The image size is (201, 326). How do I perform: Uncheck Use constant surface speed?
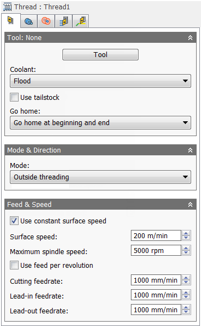pos(14,221)
